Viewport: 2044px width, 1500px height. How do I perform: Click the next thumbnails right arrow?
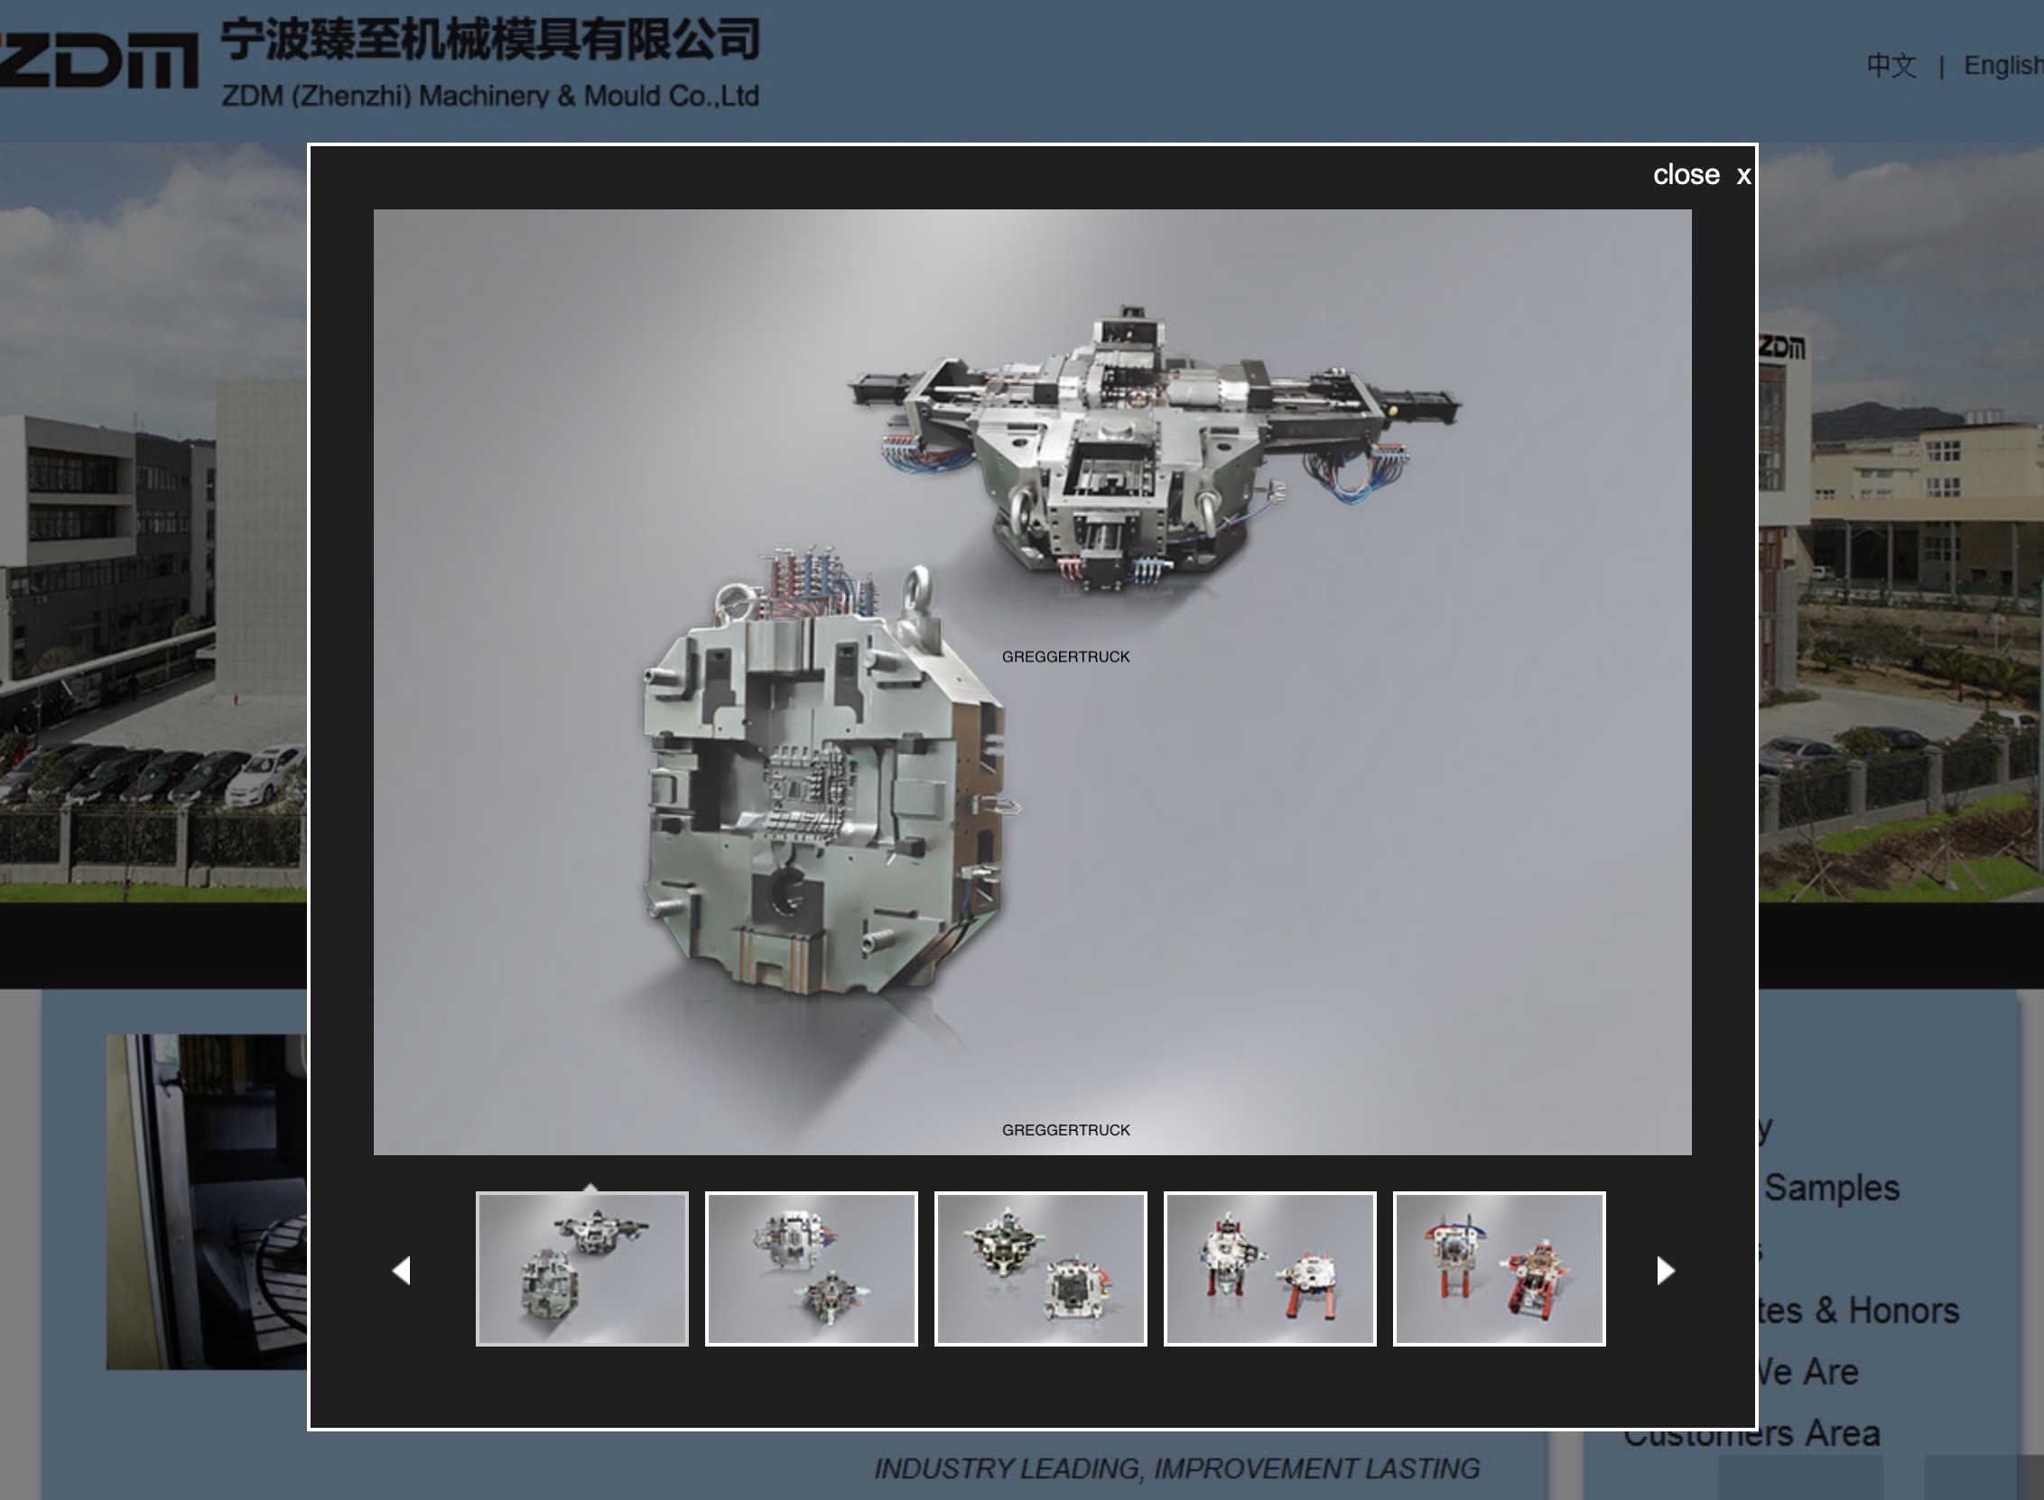[x=1665, y=1270]
